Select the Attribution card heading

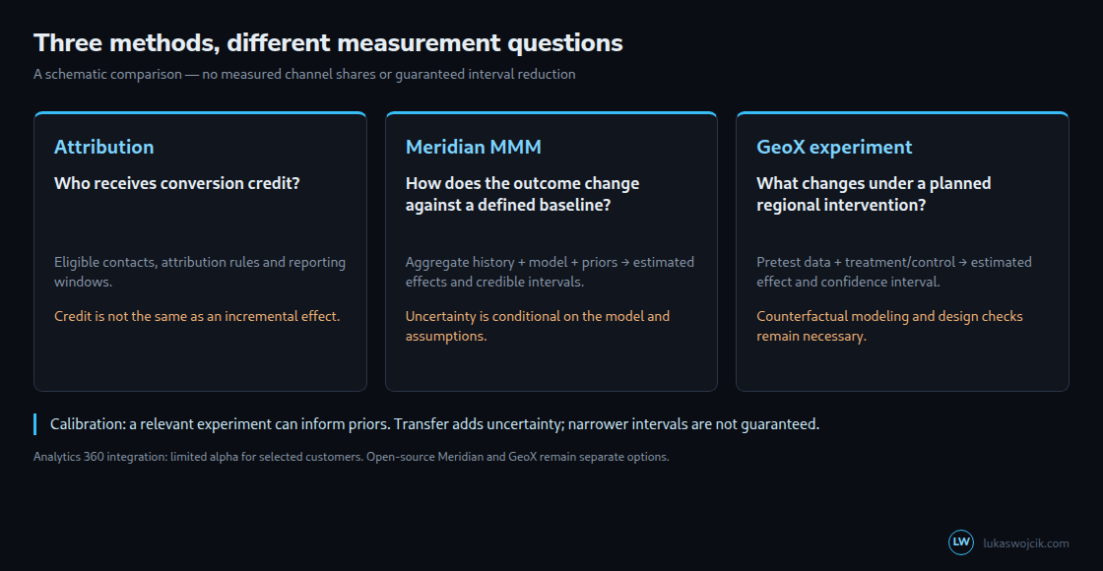pyautogui.click(x=104, y=147)
